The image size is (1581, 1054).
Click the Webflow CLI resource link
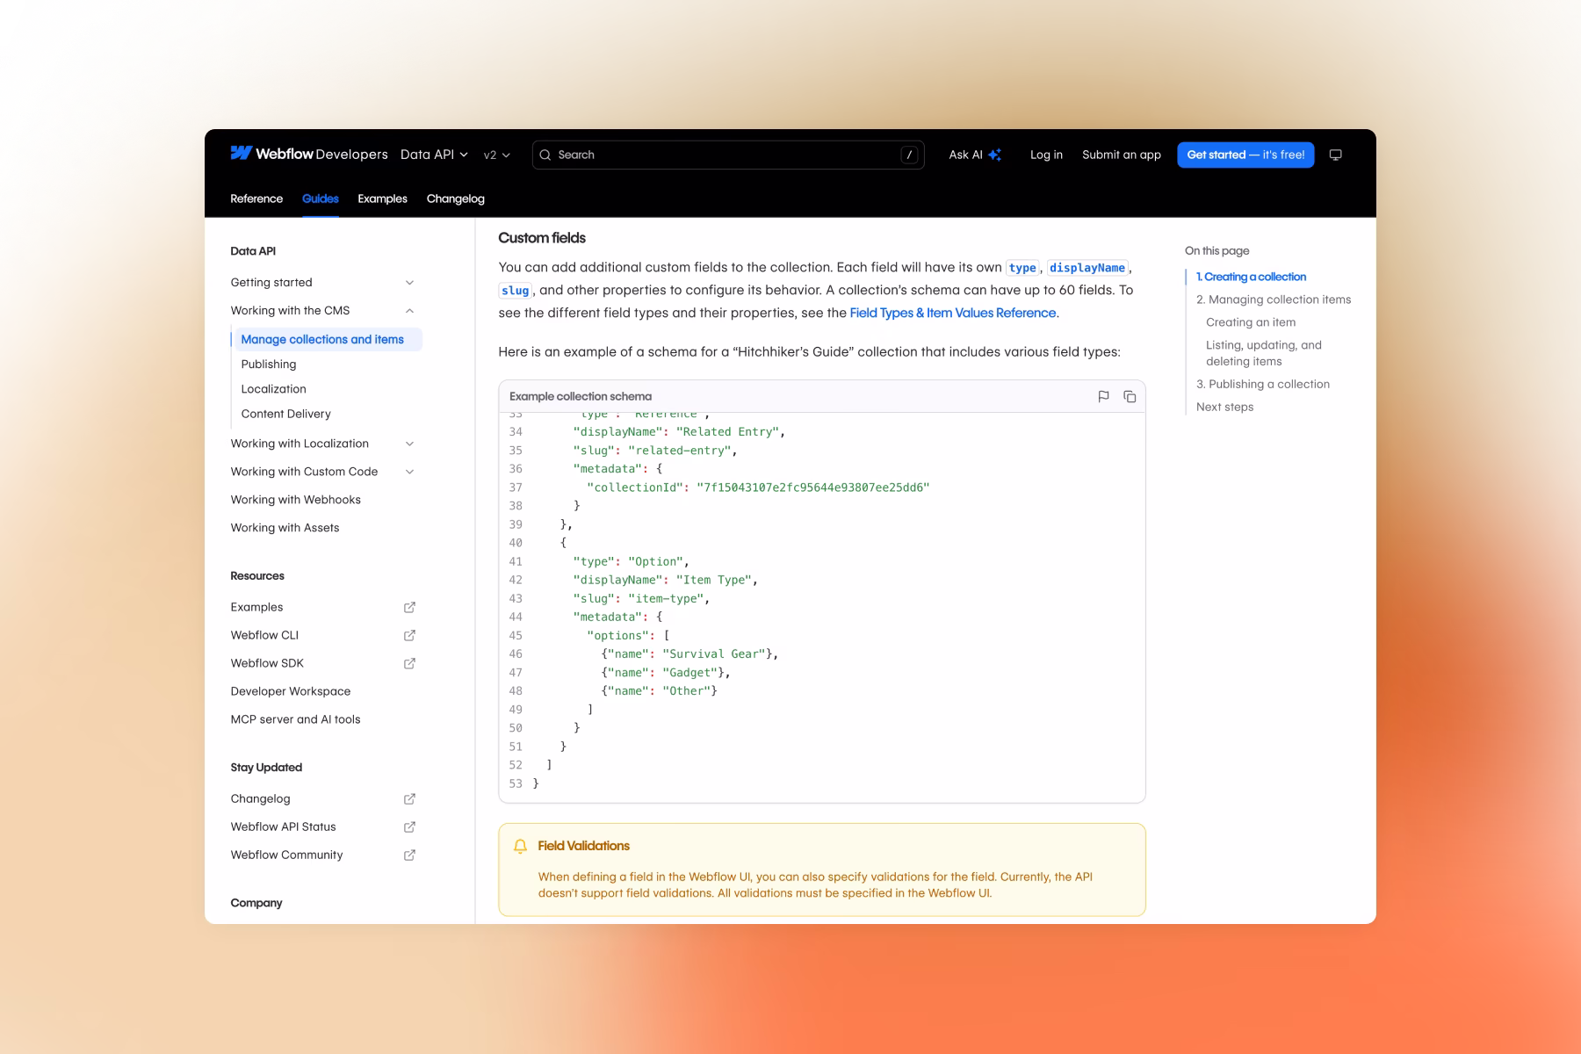pos(264,635)
